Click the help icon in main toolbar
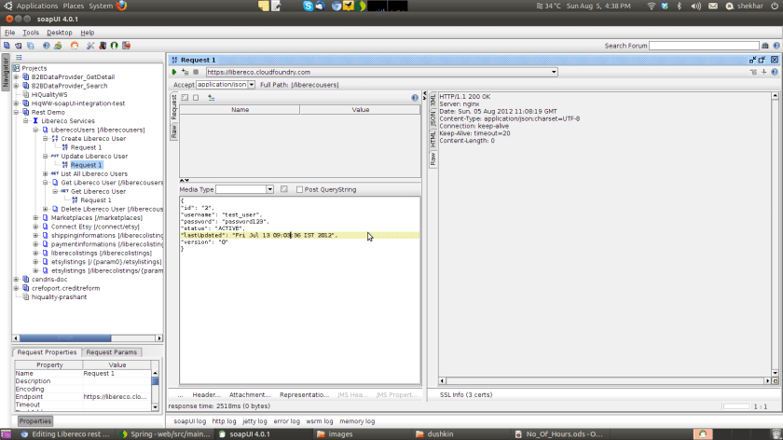Image resolution: width=783 pixels, height=440 pixels. pyautogui.click(x=47, y=45)
